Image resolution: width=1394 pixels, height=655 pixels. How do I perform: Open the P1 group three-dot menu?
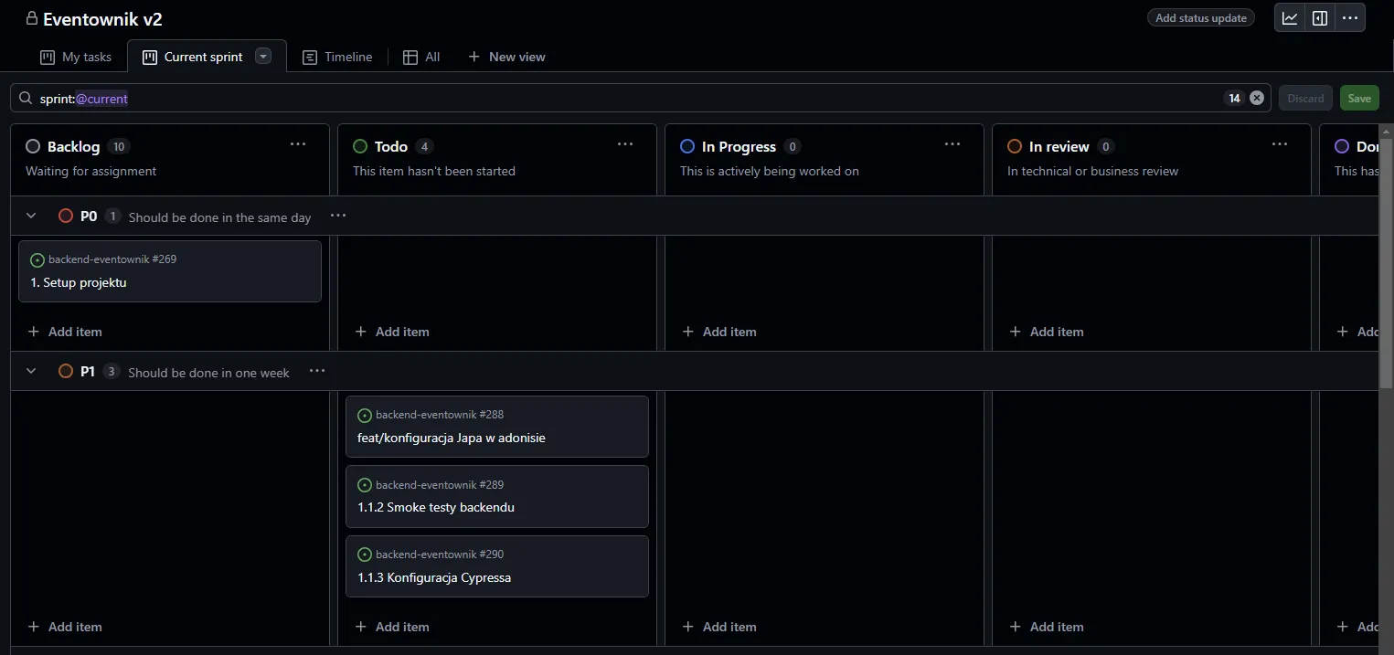[317, 372]
